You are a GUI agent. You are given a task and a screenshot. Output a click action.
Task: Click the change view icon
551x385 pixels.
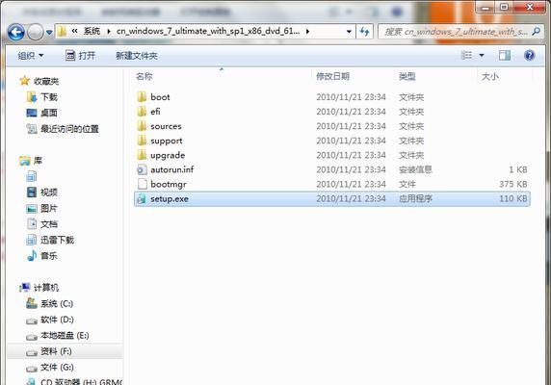(466, 55)
